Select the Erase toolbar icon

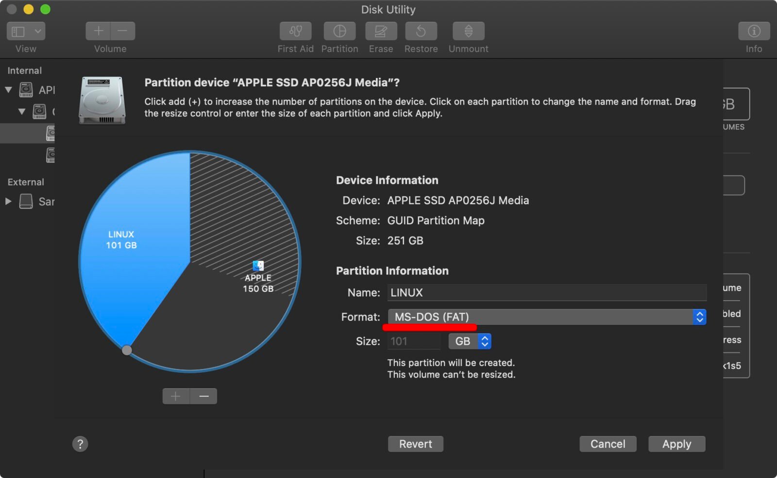[381, 32]
